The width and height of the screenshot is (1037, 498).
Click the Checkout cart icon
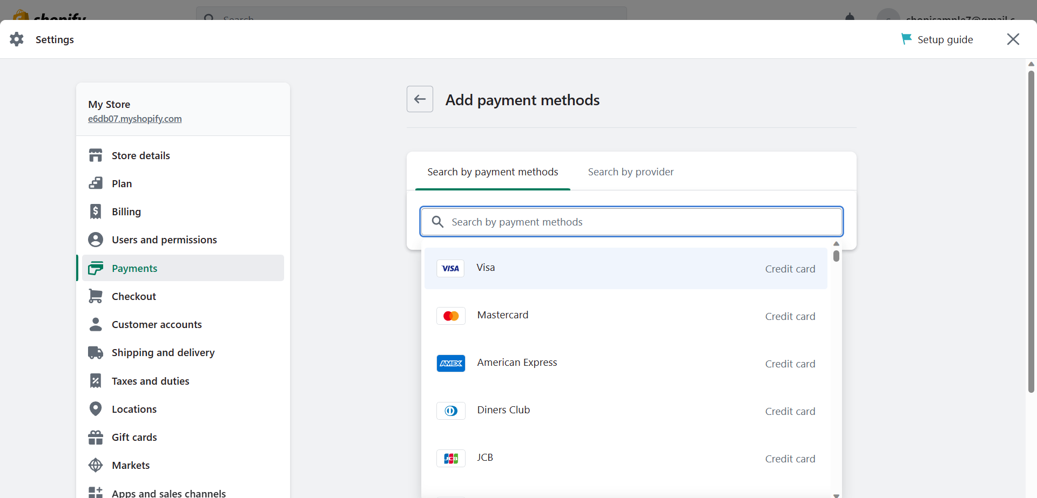96,296
